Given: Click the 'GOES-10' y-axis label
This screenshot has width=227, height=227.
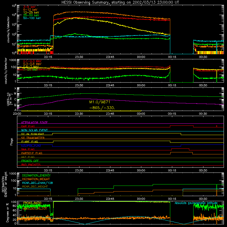Looking at the screenshot, I should click(x=8, y=99).
